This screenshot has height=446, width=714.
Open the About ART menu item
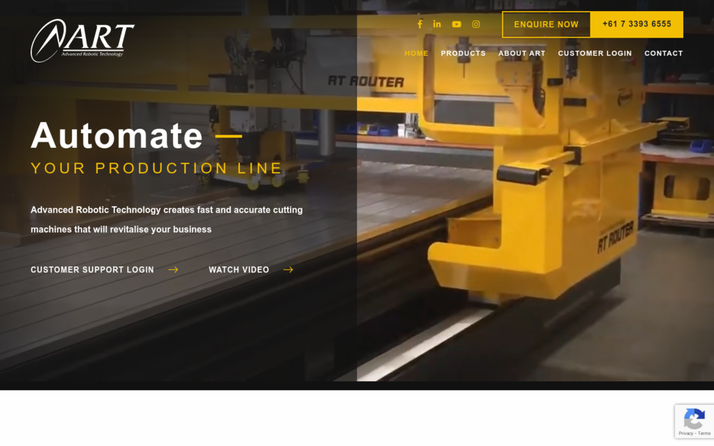point(522,54)
